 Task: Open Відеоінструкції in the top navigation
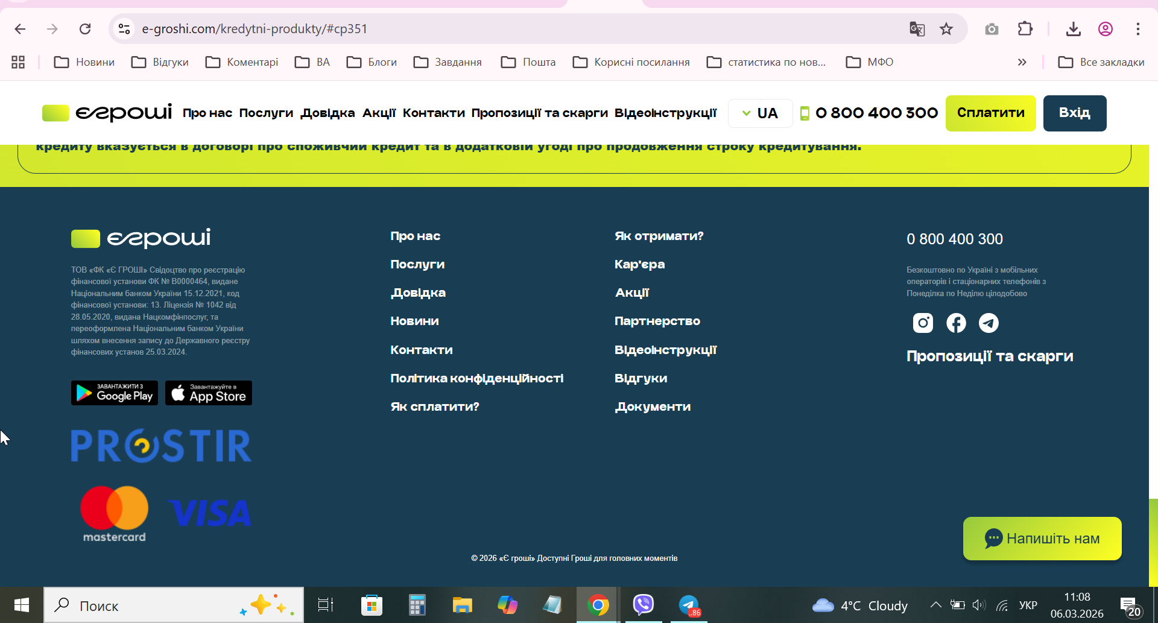point(665,113)
